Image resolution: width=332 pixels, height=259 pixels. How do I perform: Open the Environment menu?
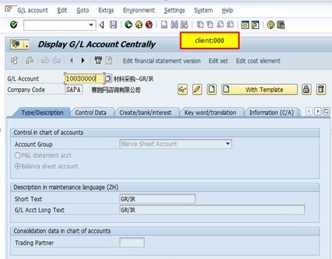139,10
